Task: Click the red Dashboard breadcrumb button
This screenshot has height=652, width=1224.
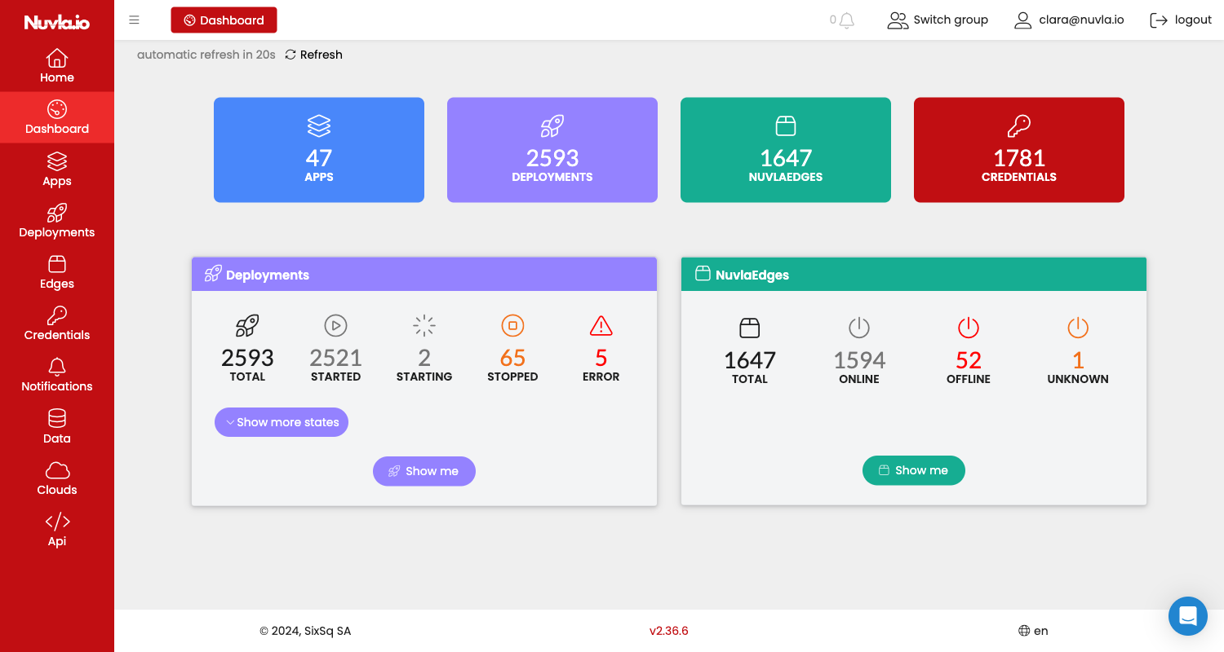Action: point(224,20)
